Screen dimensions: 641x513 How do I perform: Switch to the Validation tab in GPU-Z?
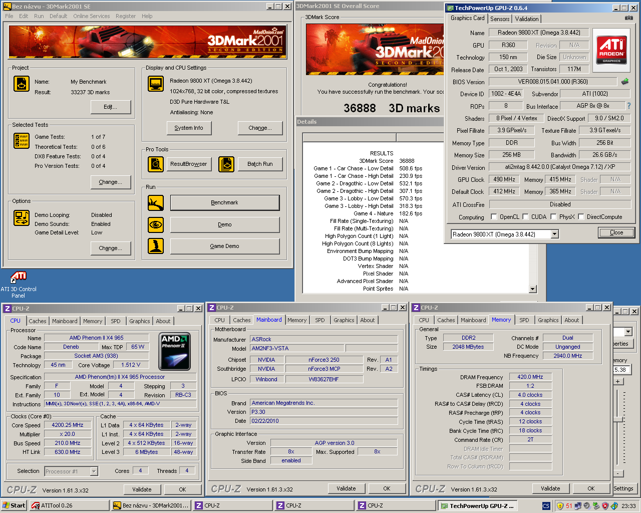coord(527,19)
